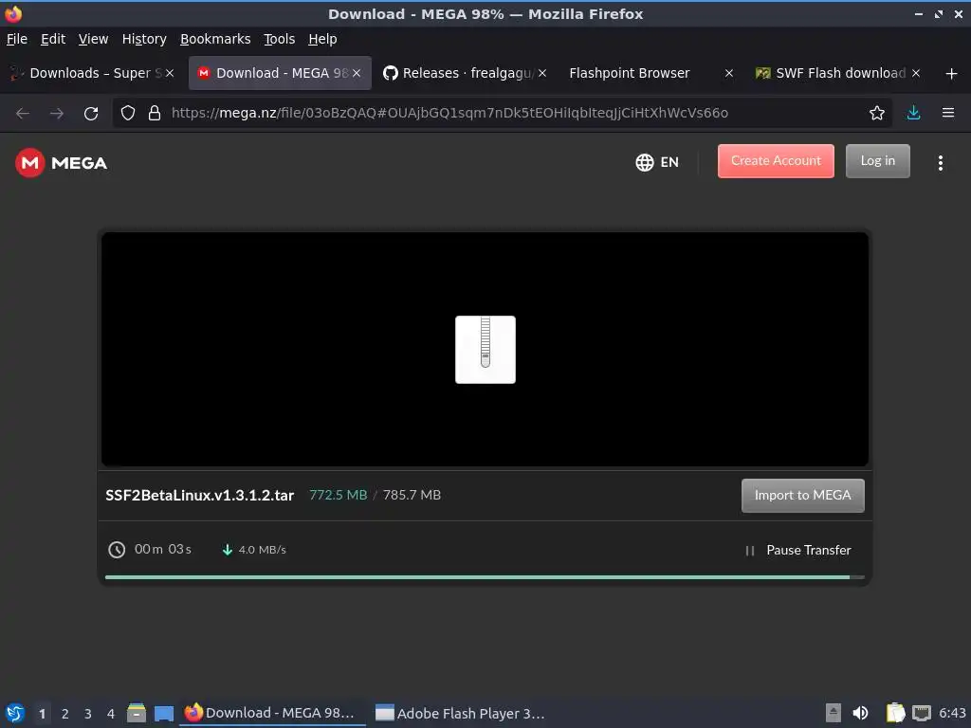Viewport: 971px width, 728px height.
Task: Click Import to MEGA button
Action: coord(802,495)
